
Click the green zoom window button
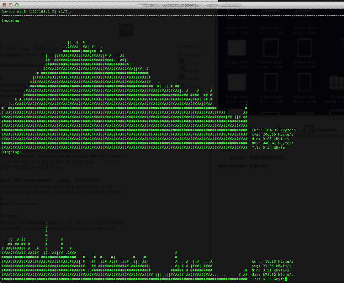pos(17,5)
